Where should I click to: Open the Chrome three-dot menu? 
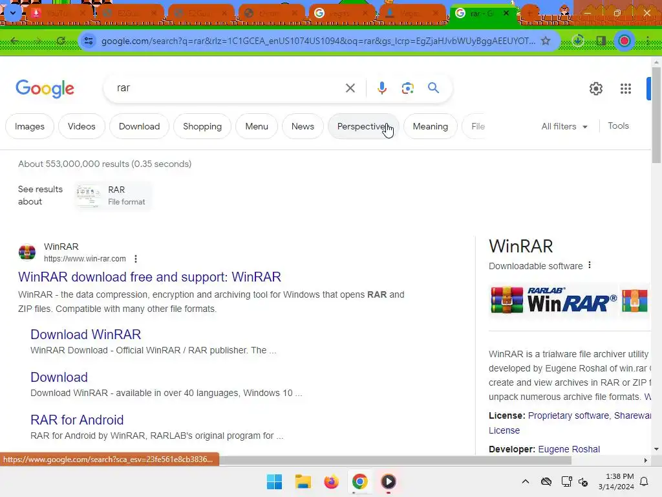(x=648, y=41)
